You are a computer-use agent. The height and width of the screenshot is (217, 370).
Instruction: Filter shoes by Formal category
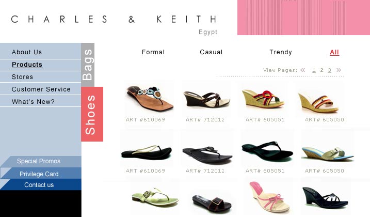(153, 52)
